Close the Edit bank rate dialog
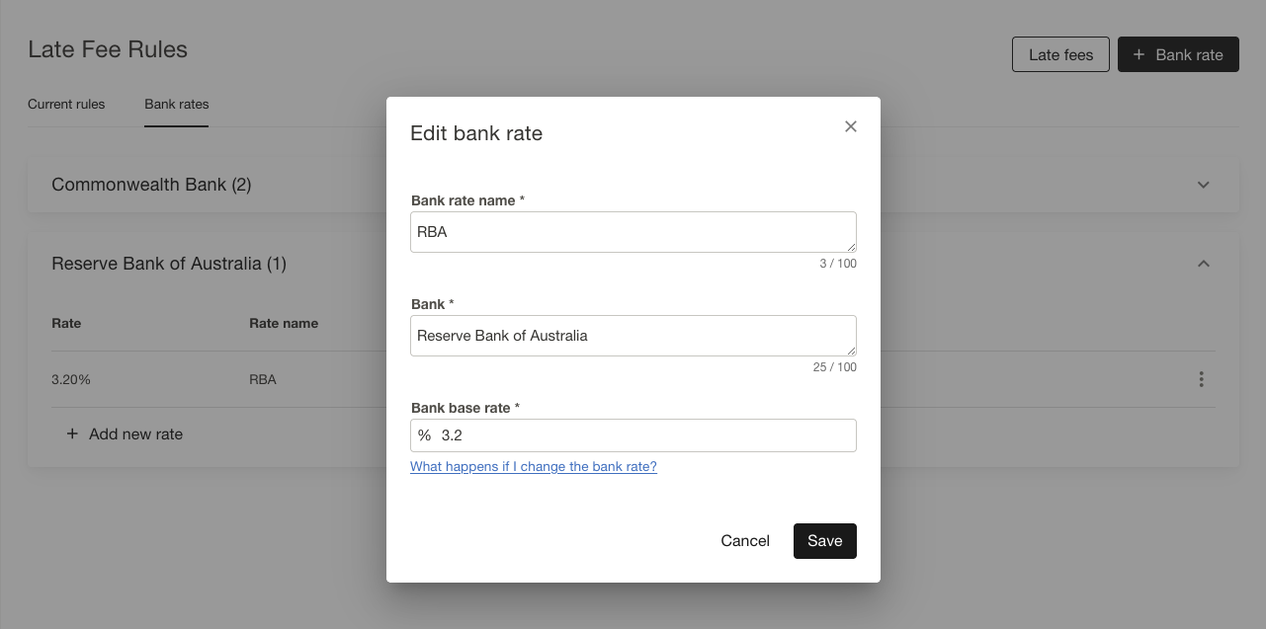Image resolution: width=1266 pixels, height=629 pixels. pos(850,126)
